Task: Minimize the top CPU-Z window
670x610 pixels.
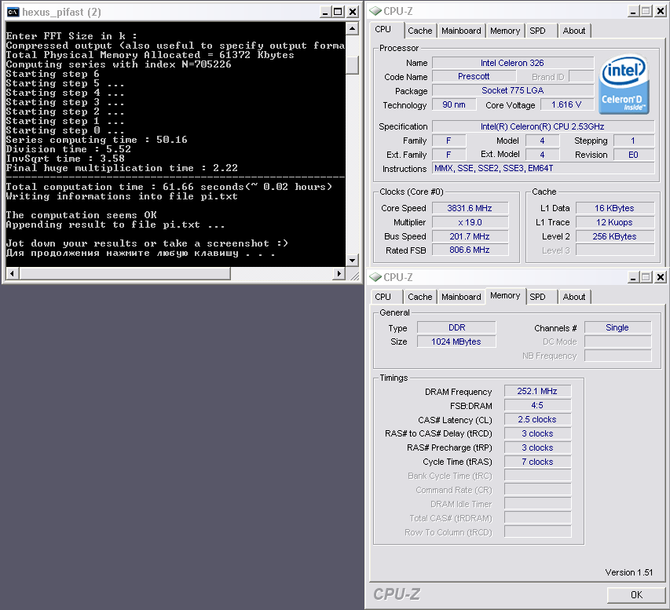Action: coord(633,11)
